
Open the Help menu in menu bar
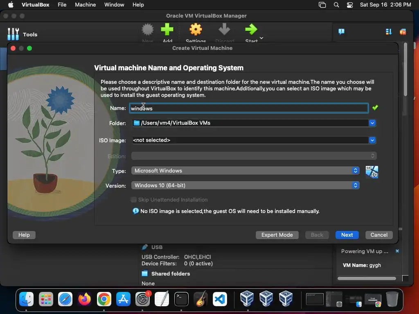[138, 5]
